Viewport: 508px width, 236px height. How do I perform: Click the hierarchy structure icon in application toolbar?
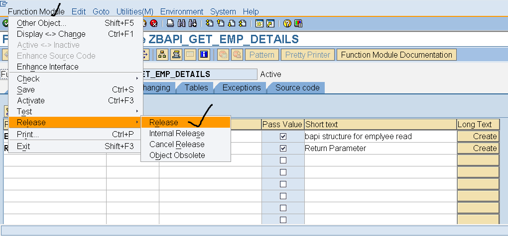(162, 55)
